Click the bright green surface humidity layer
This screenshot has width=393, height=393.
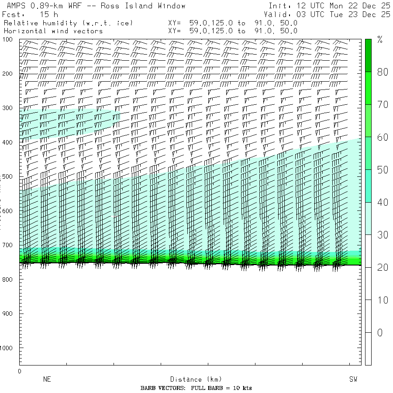tap(190, 261)
